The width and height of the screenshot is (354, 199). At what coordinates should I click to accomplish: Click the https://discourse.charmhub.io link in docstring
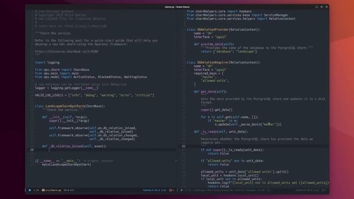66,51
